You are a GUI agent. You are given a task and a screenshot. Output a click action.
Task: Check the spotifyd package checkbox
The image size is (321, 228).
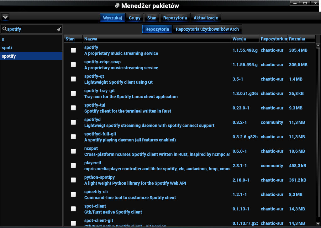(x=73, y=122)
